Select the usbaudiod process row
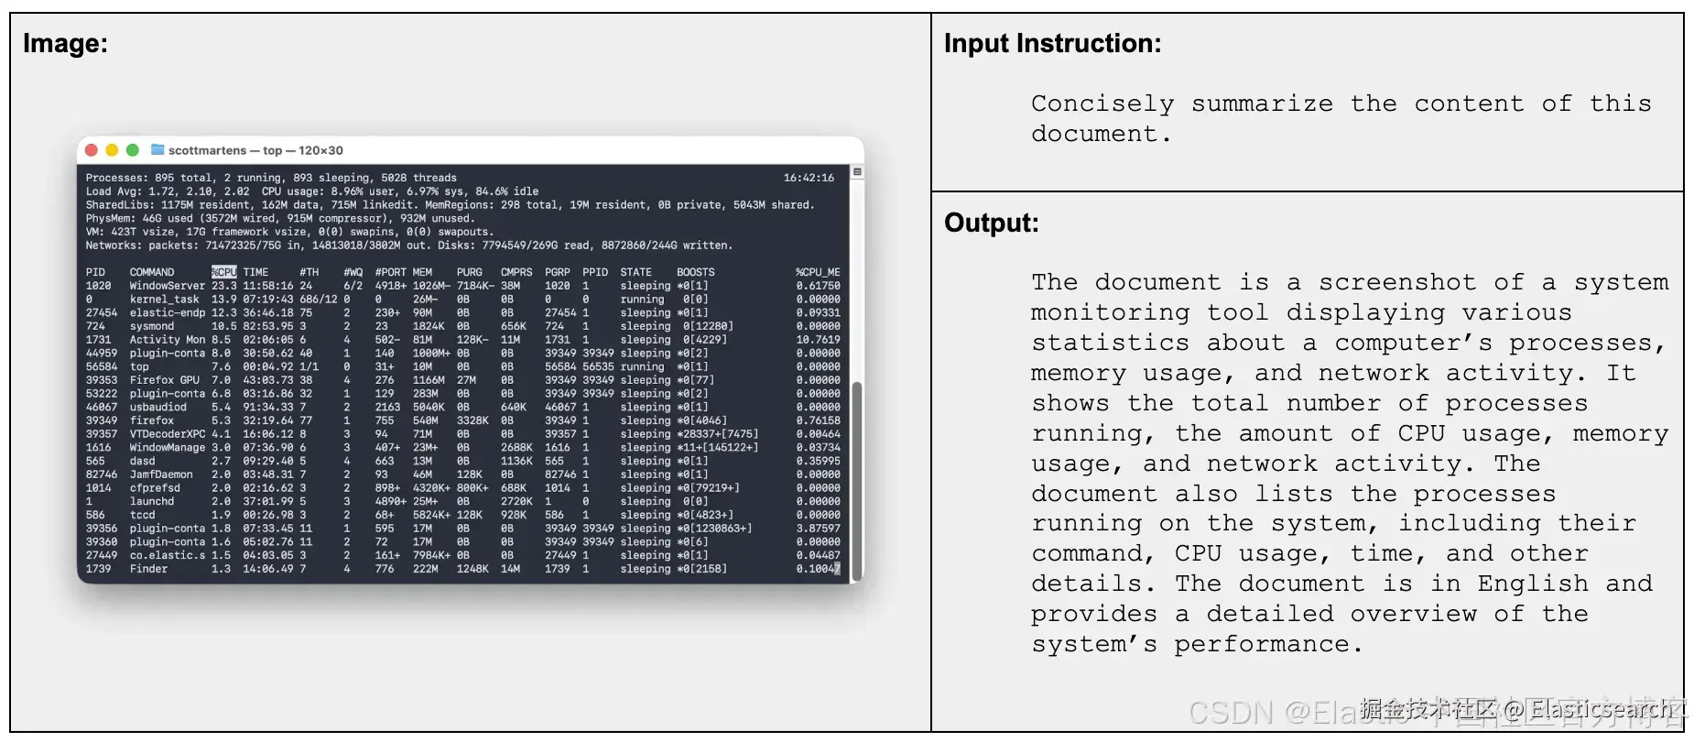Viewport: 1694px width, 742px height. point(463,407)
